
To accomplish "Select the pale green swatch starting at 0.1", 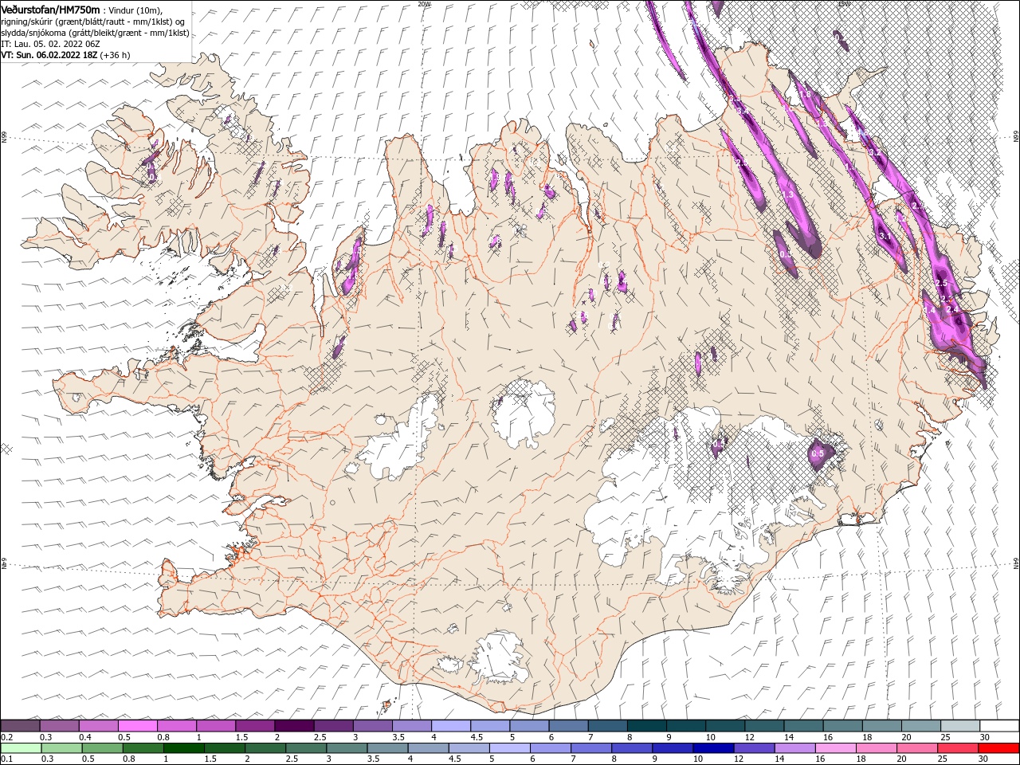I will (x=19, y=748).
